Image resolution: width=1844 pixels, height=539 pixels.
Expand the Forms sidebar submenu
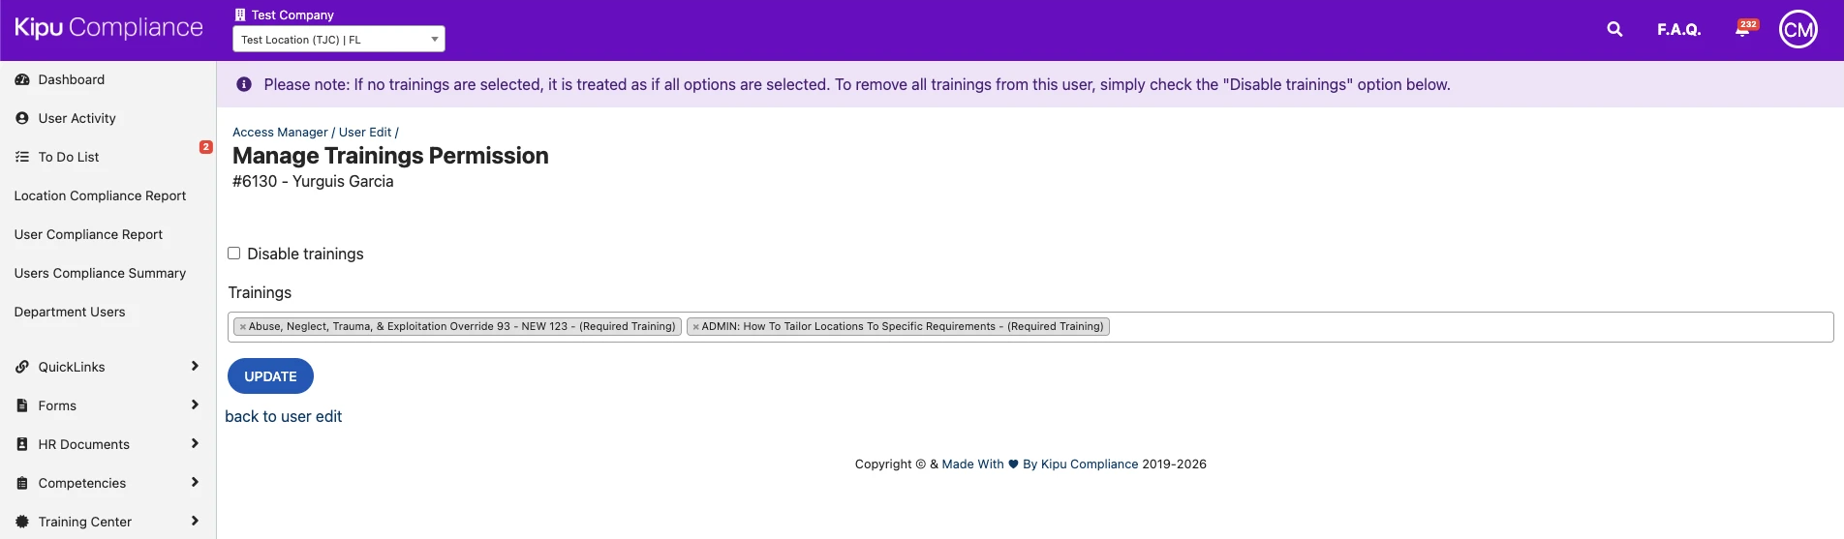[195, 404]
